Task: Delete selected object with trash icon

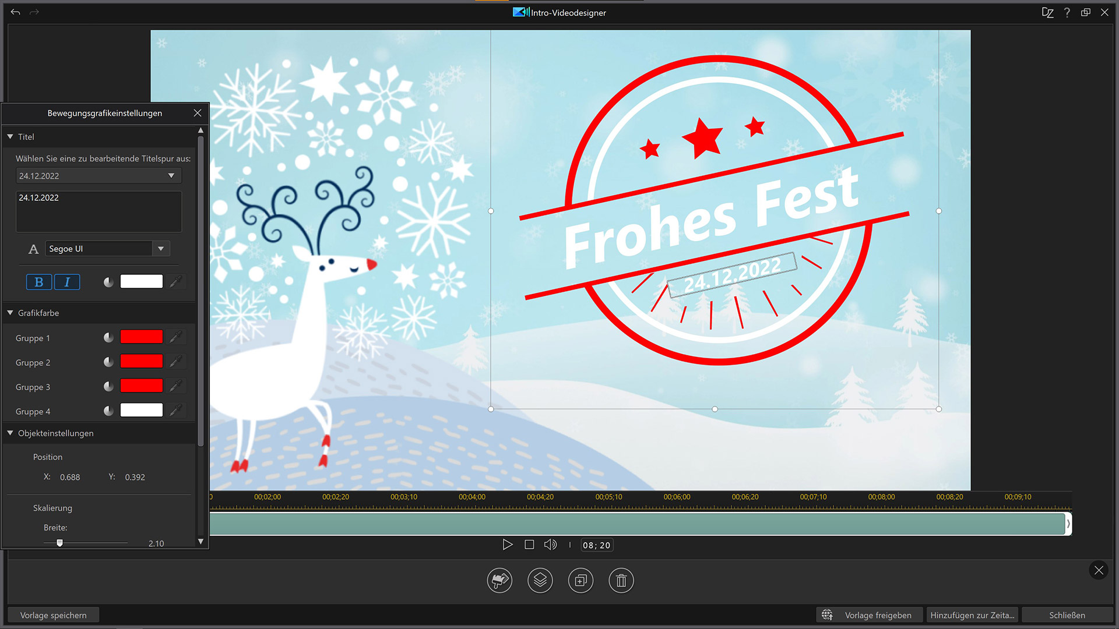Action: point(621,580)
